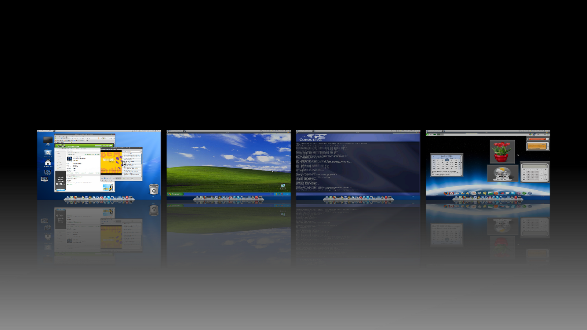Image resolution: width=587 pixels, height=330 pixels.
Task: Toggle the green indicator in the fourth desktop's menu bar
Action: pos(427,134)
